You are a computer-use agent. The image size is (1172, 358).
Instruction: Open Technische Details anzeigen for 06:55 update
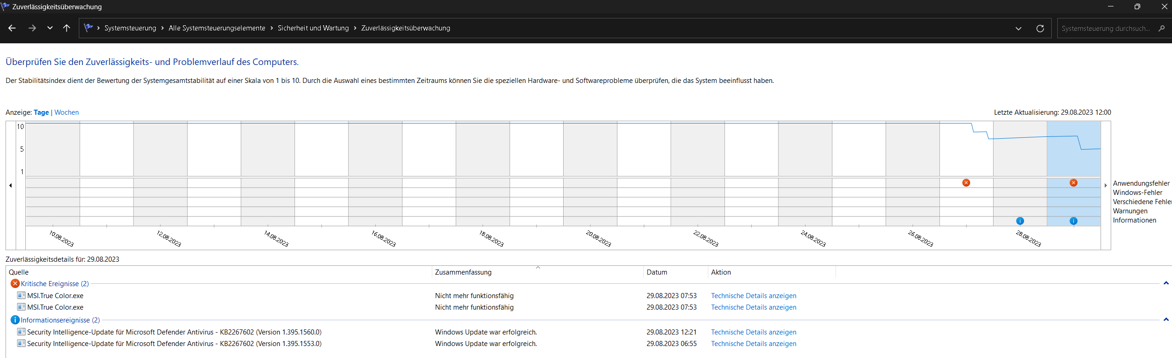[x=754, y=344]
